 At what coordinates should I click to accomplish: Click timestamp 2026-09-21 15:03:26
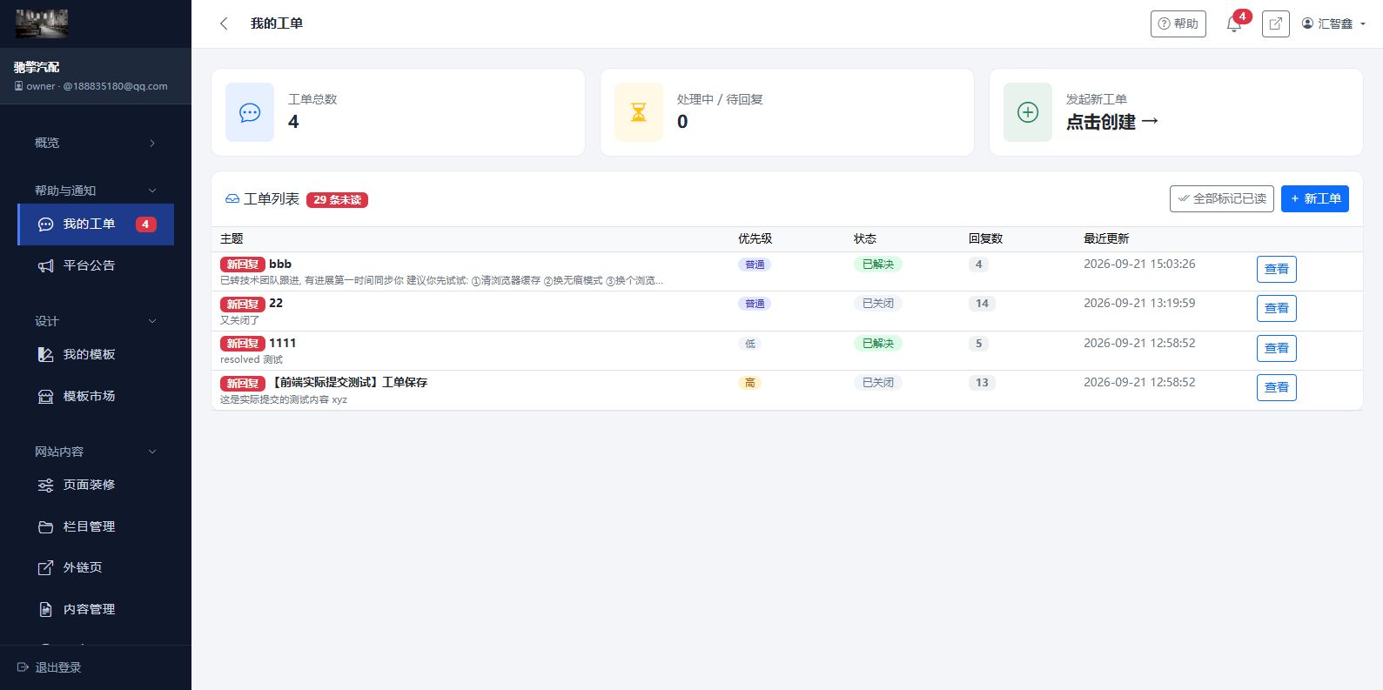tap(1139, 264)
